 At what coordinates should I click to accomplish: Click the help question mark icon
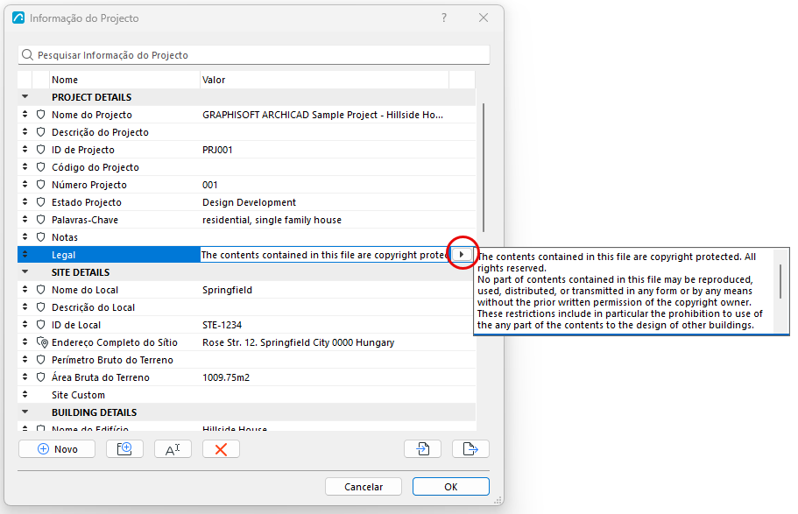point(444,18)
